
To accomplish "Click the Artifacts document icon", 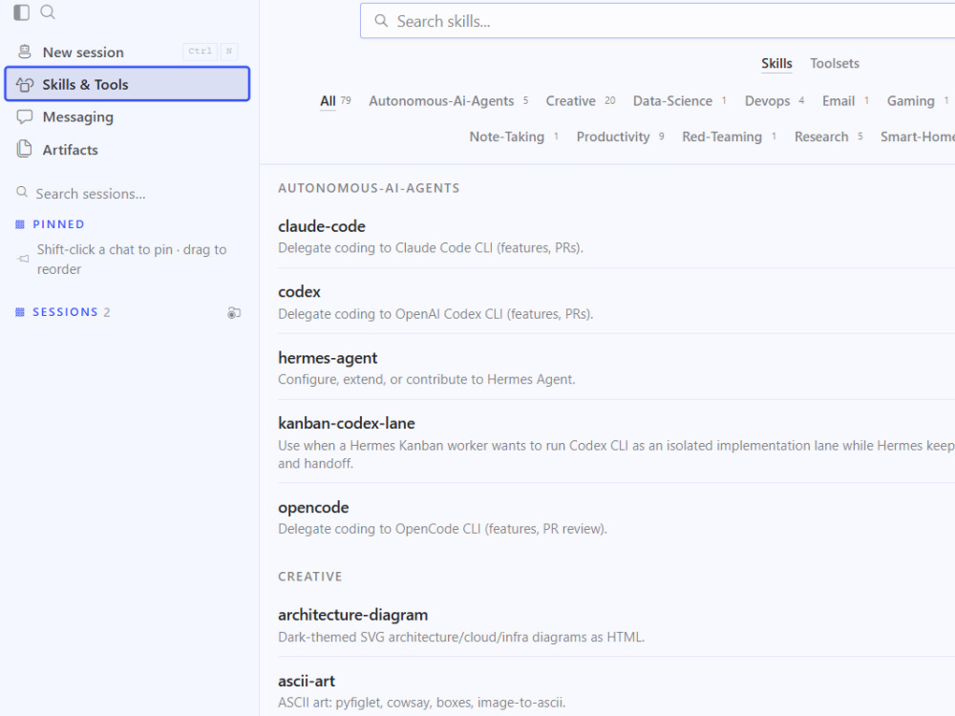I will click(x=25, y=149).
